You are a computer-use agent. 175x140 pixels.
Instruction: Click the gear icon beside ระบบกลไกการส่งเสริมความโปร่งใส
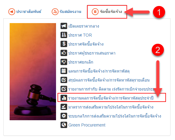pos(64,116)
